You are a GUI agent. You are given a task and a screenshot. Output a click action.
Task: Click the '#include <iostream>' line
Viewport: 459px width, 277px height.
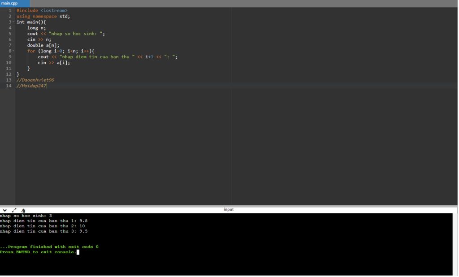(x=42, y=11)
